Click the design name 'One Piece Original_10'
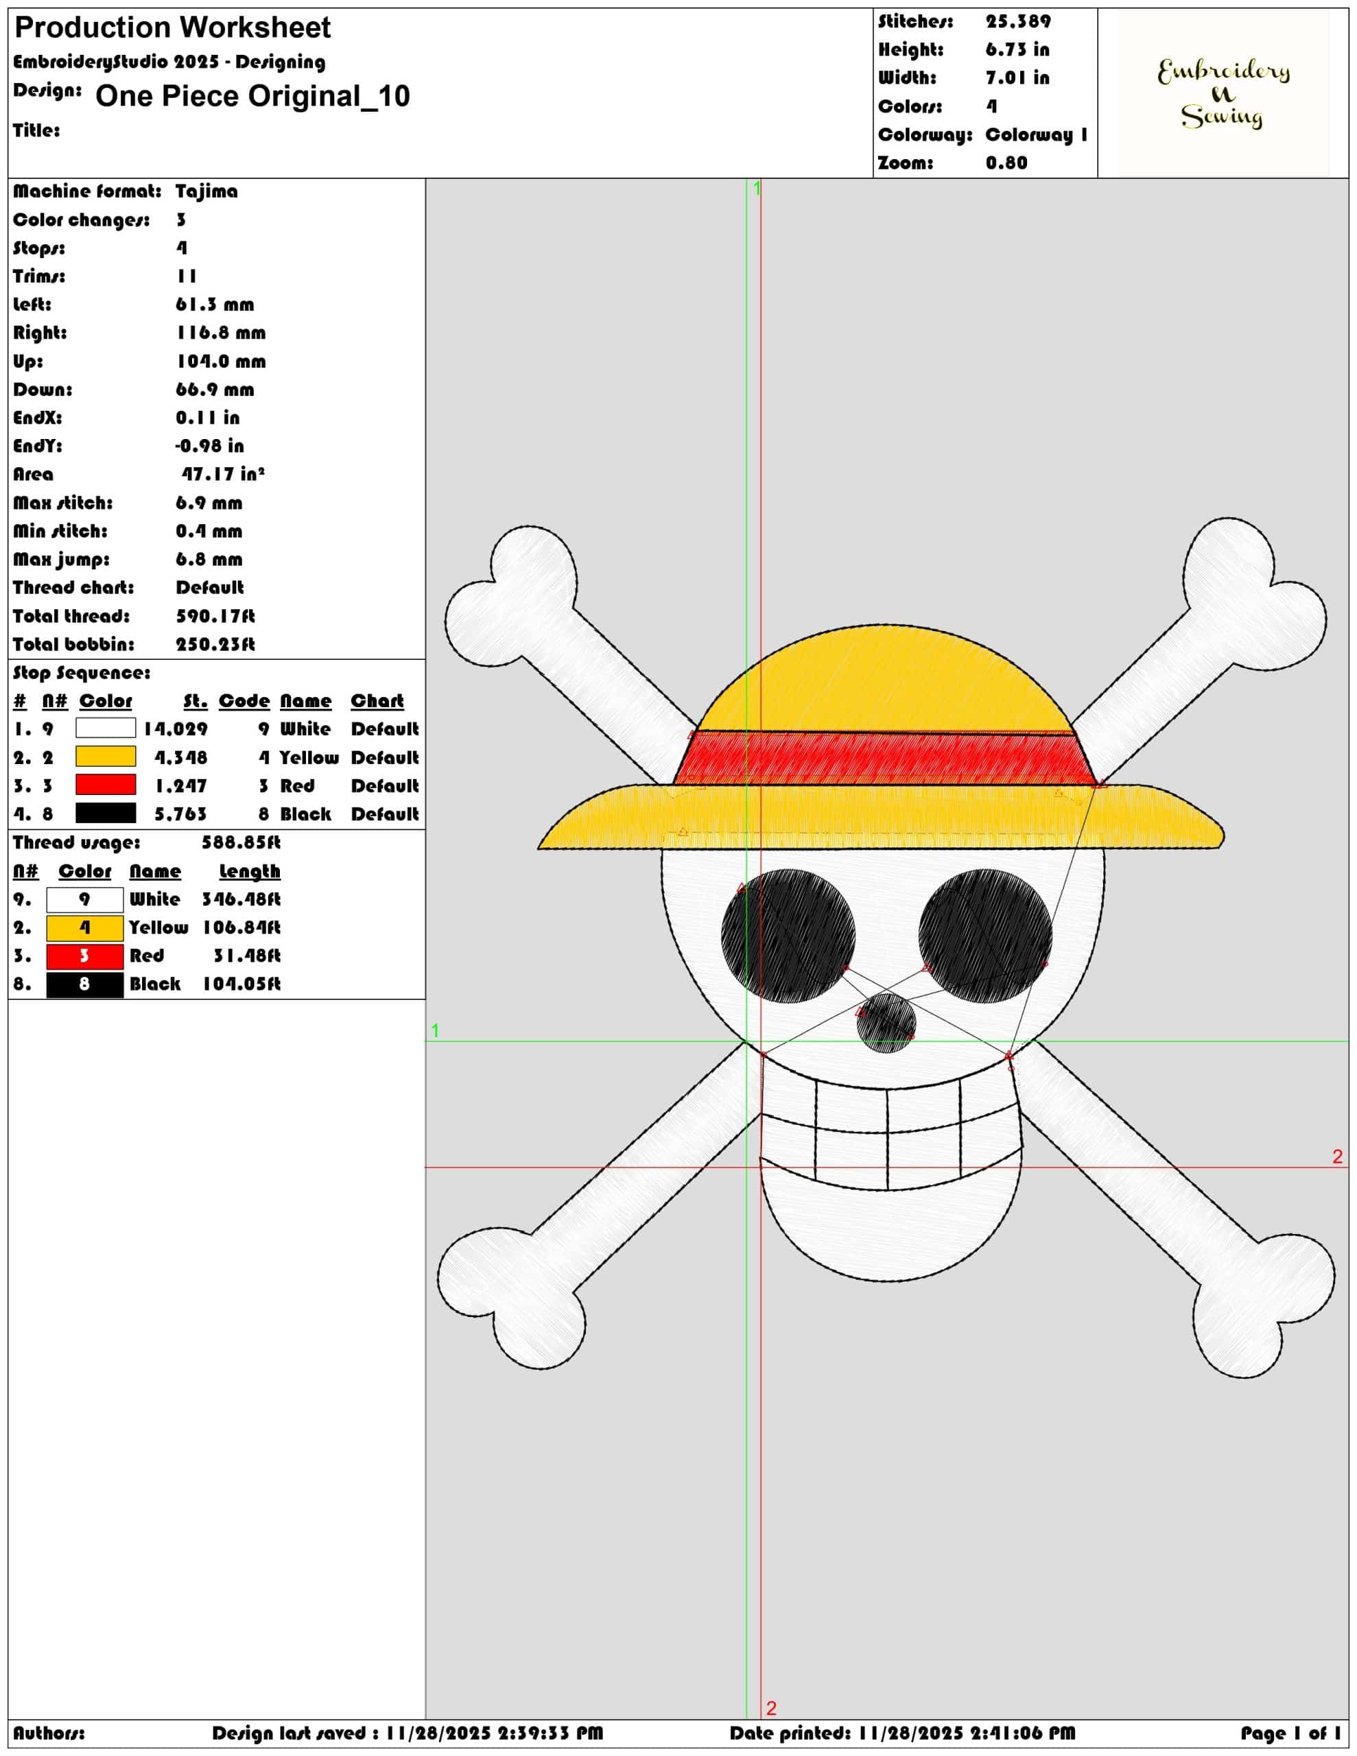Image resolution: width=1357 pixels, height=1756 pixels. click(x=252, y=95)
